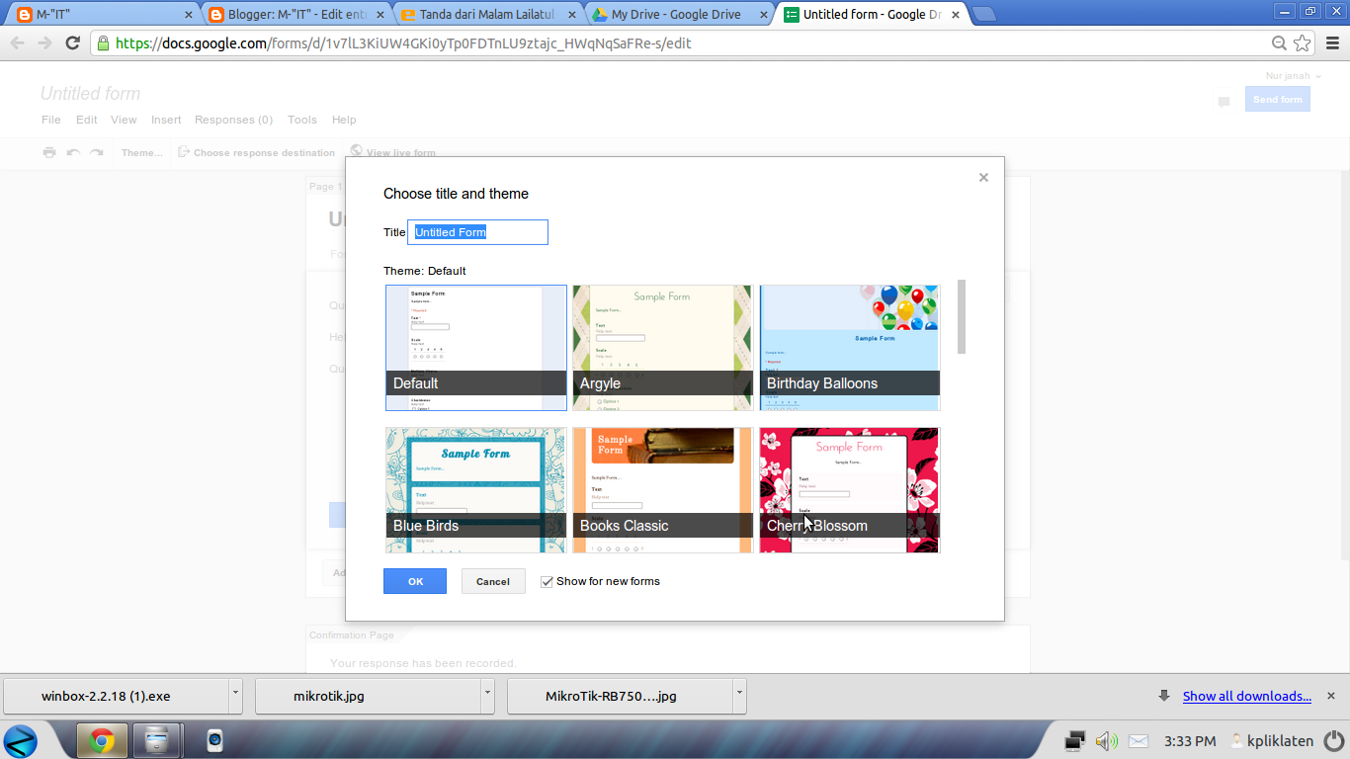Open the Edit menu
The width and height of the screenshot is (1350, 759).
point(87,120)
